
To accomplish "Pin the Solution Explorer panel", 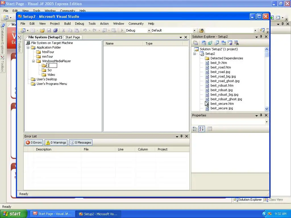I will click(261, 37).
